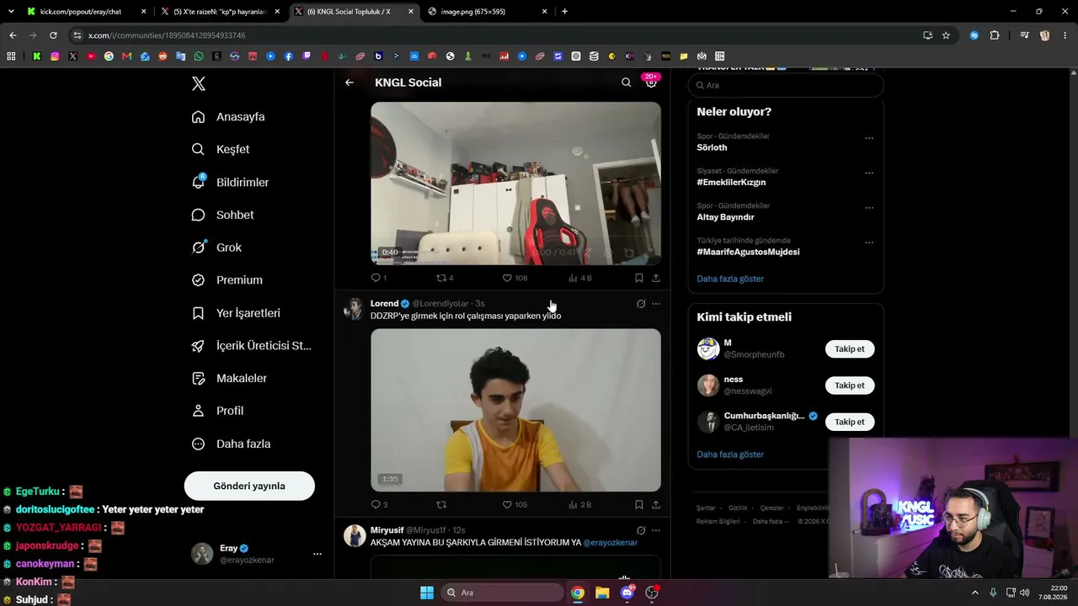
Task: Go back from KNGL Social community
Action: click(350, 82)
